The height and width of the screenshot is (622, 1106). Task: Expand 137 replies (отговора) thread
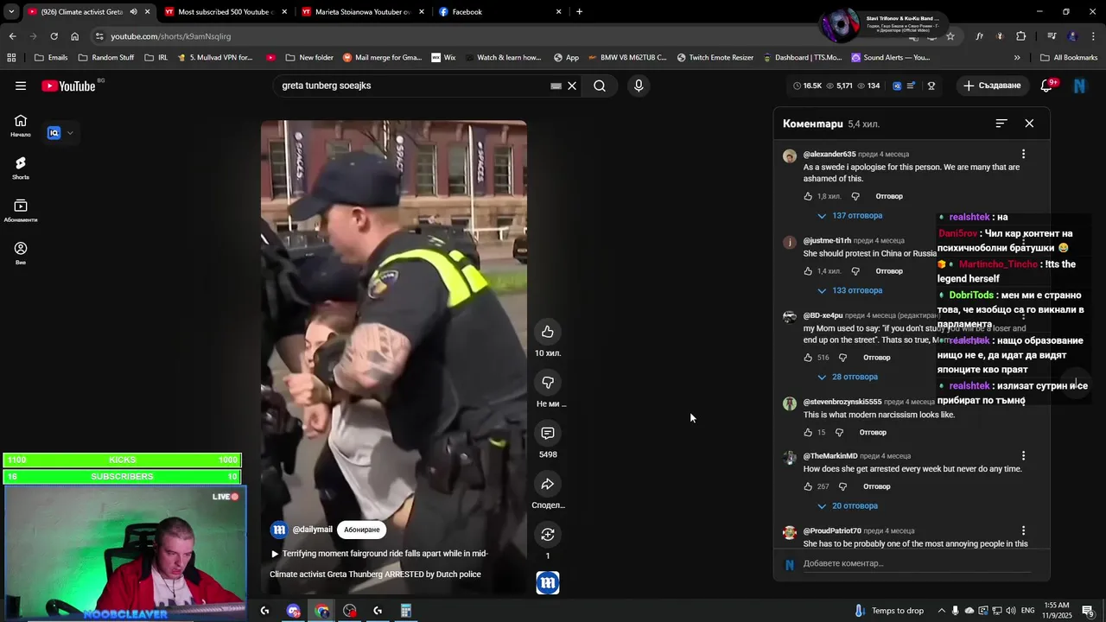pos(849,216)
